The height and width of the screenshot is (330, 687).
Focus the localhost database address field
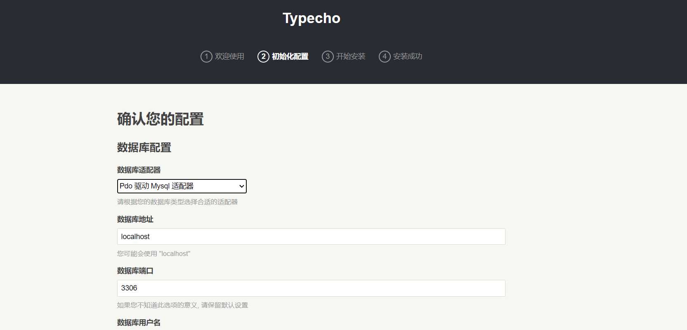[x=311, y=237]
